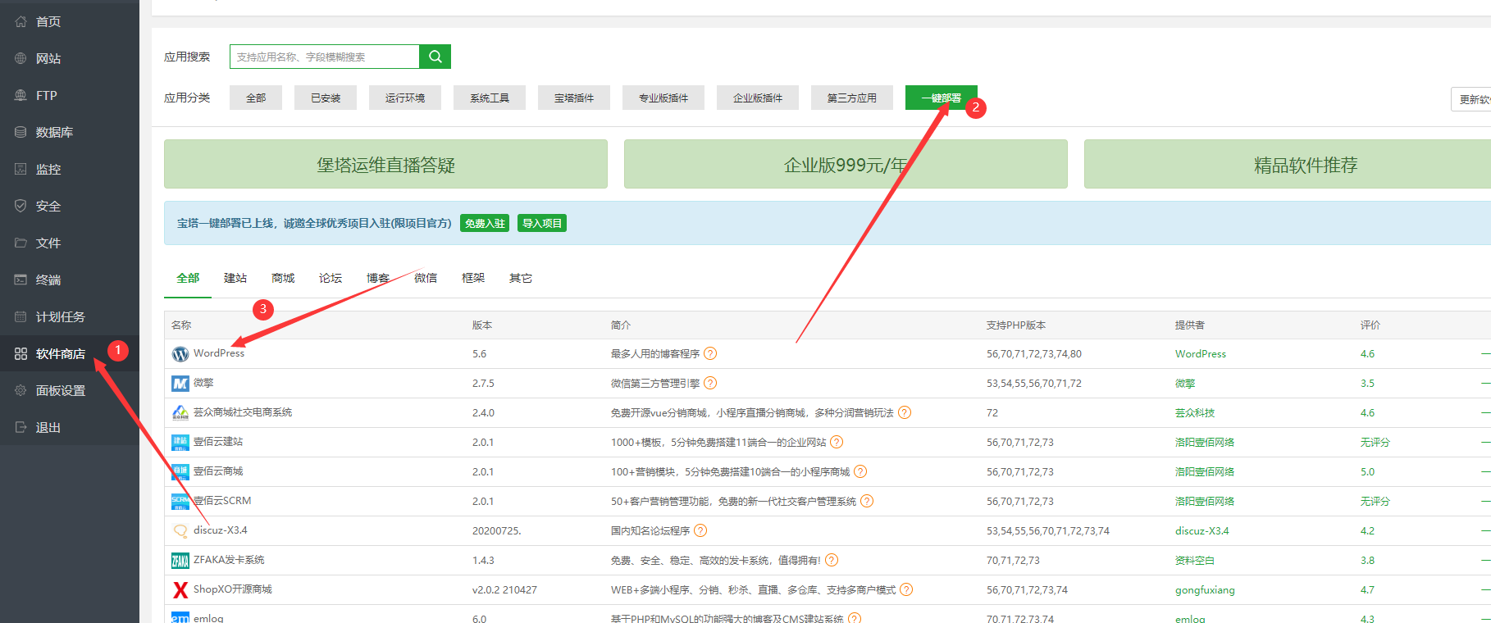Click the 无评分 rating for 壹佰云建站
Viewport: 1491px width, 623px height.
[1375, 443]
